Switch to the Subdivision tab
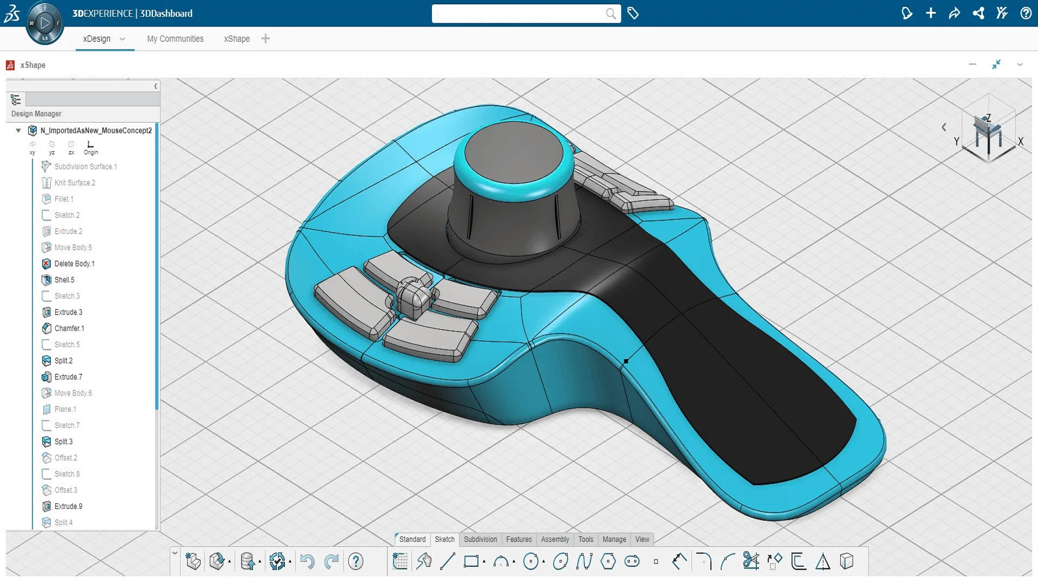The image size is (1038, 583). point(480,539)
